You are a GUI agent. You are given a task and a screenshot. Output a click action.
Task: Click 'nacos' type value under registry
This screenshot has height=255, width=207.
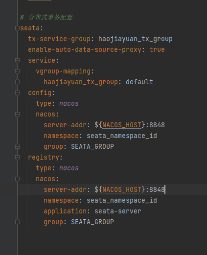[x=69, y=168]
